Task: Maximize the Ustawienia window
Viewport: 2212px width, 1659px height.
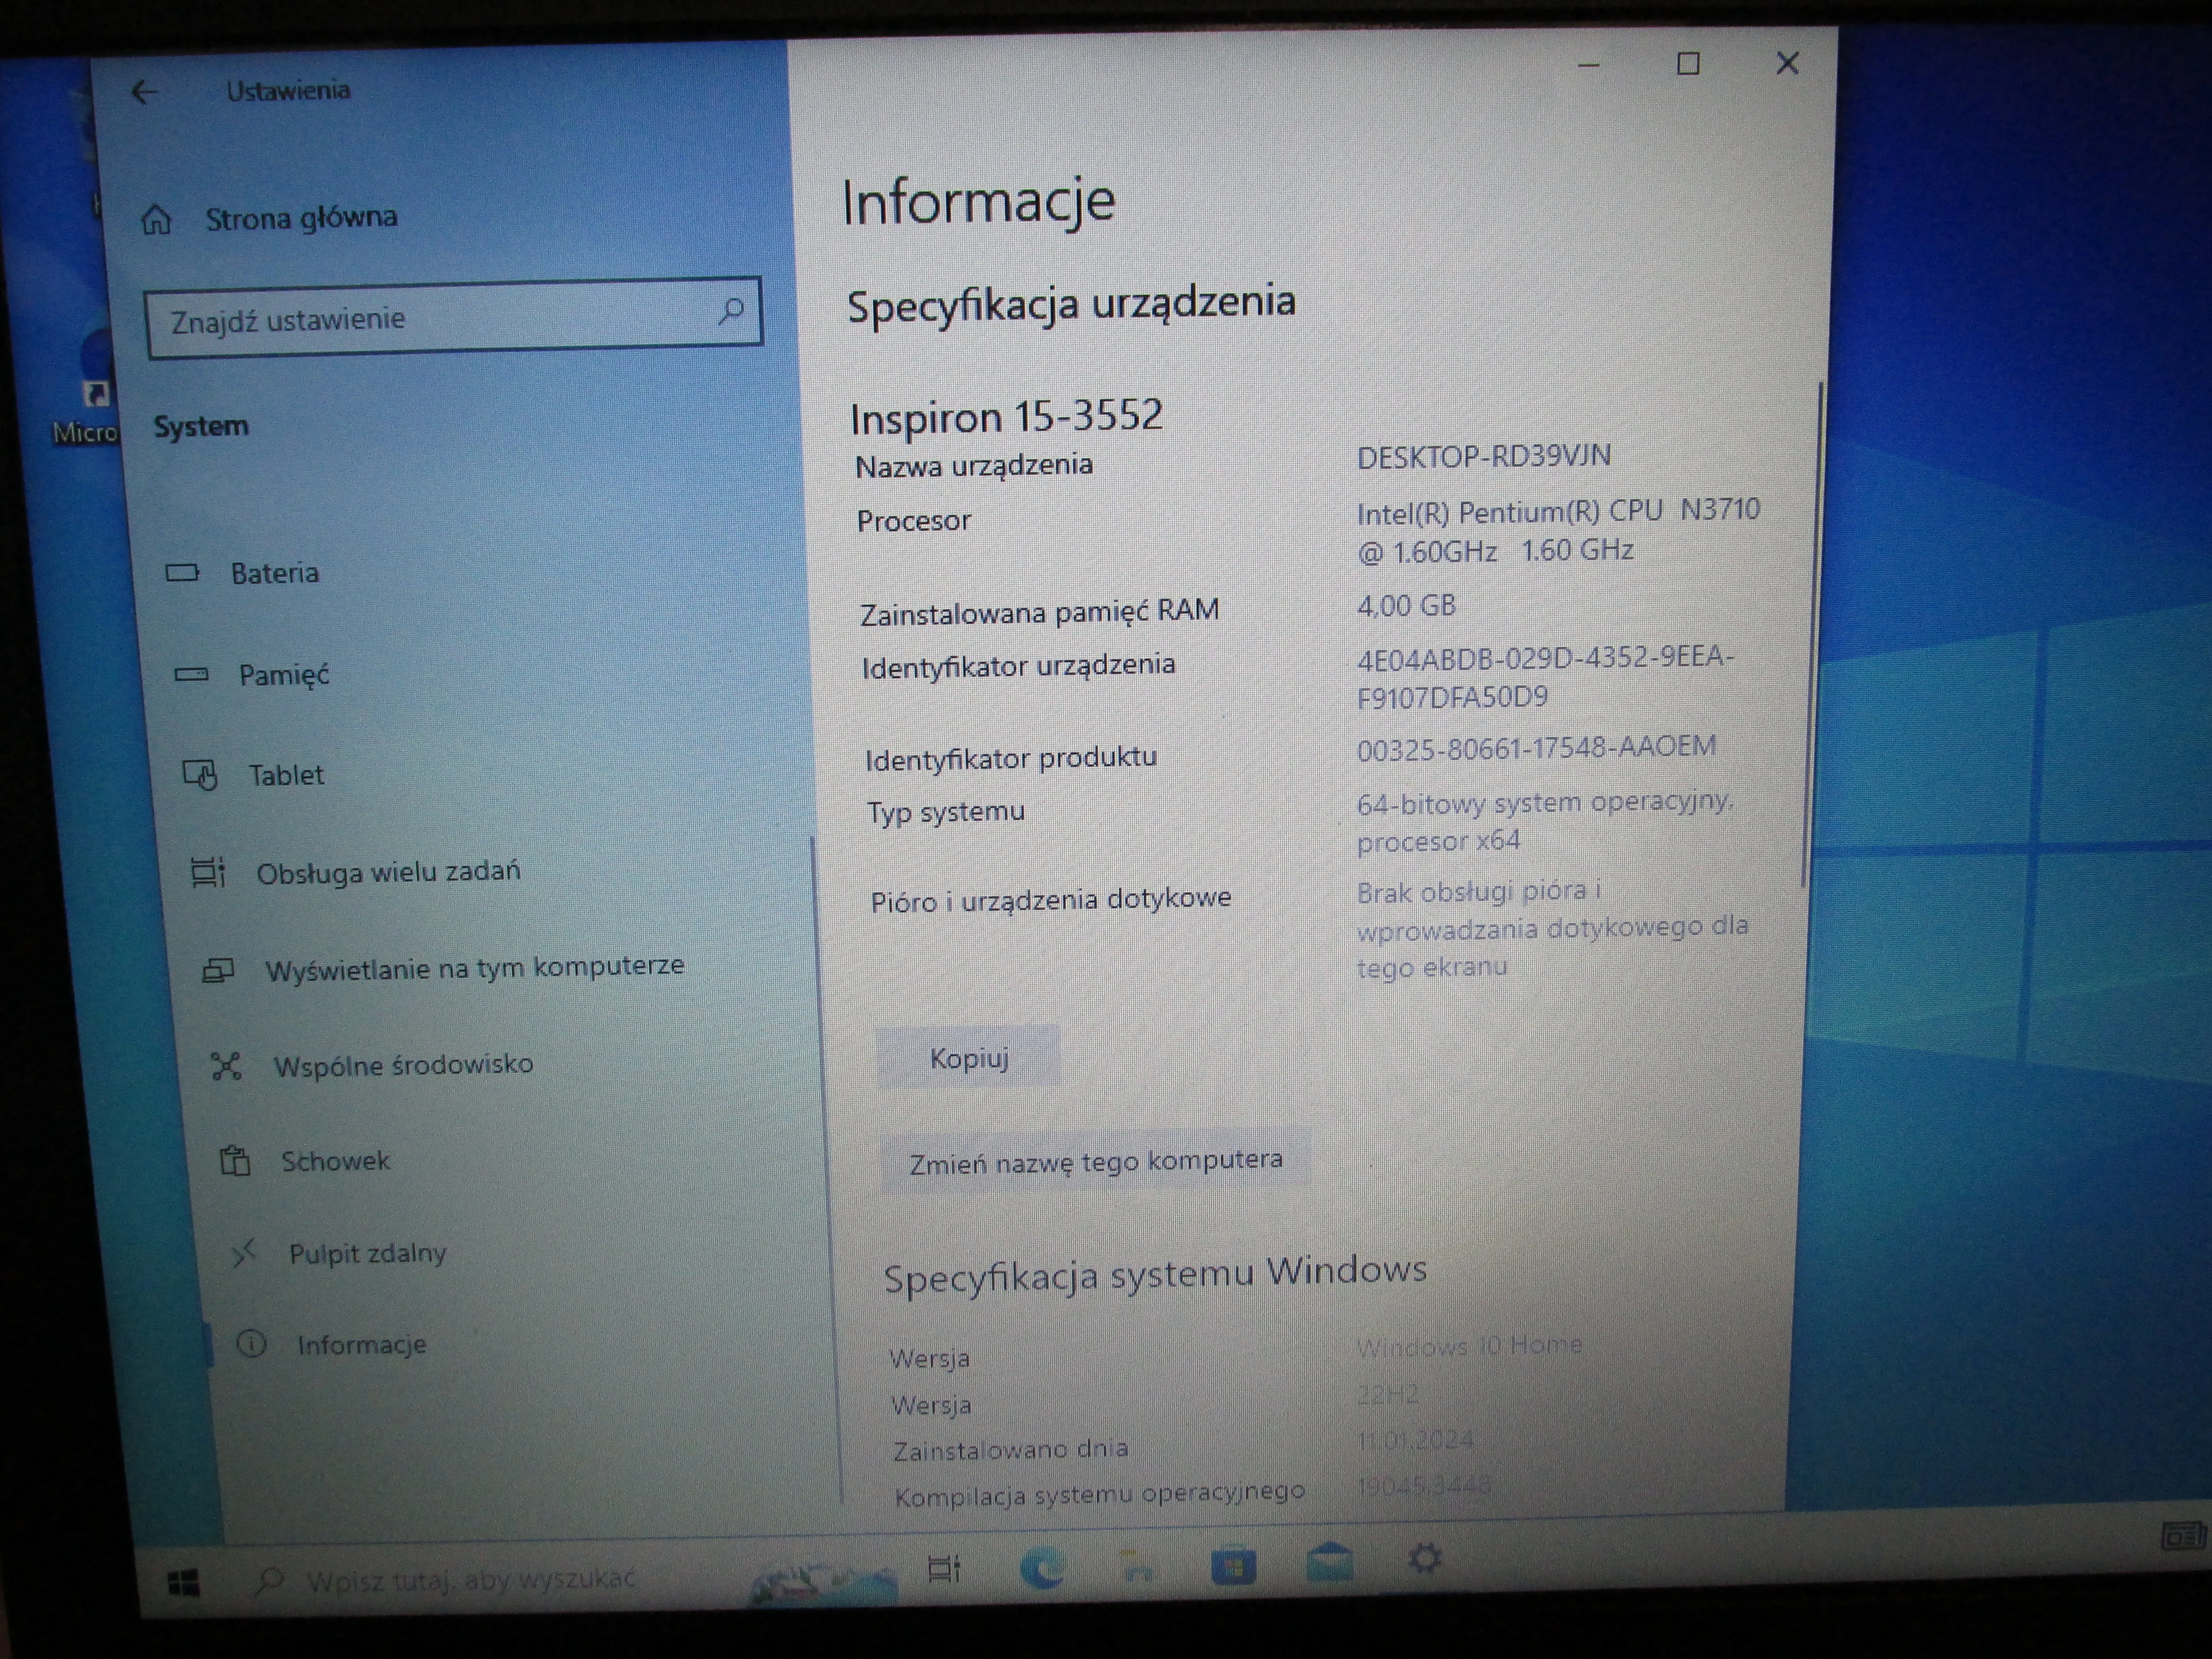Action: pos(1688,64)
